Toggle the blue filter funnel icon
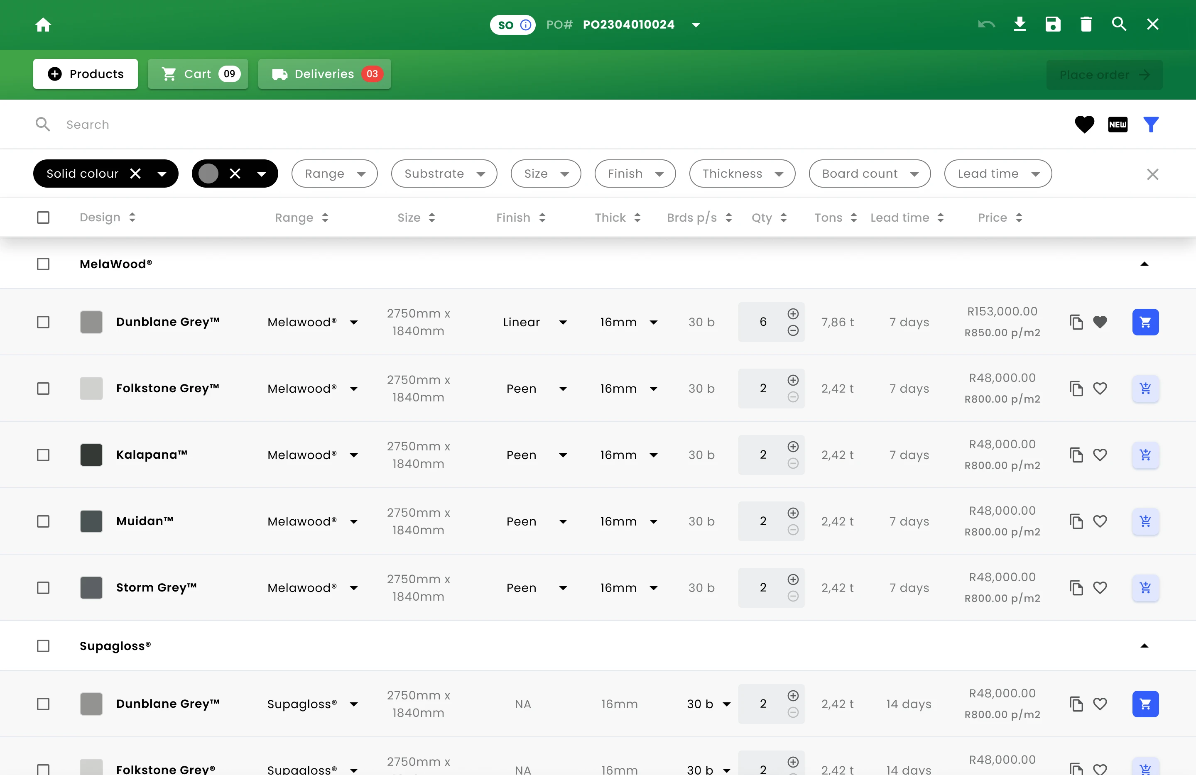This screenshot has width=1196, height=775. (1151, 125)
